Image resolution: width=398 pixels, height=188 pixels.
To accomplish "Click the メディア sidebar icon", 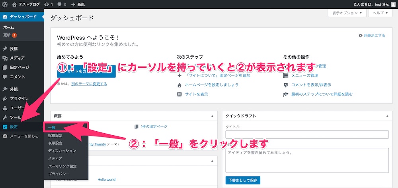I will [5, 58].
